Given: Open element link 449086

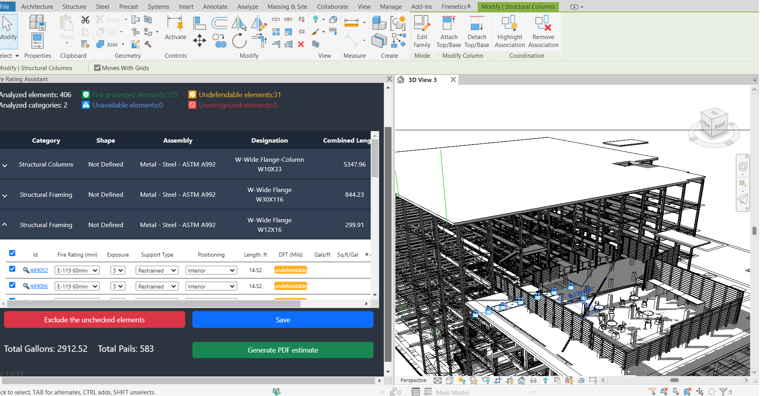Looking at the screenshot, I should [39, 286].
